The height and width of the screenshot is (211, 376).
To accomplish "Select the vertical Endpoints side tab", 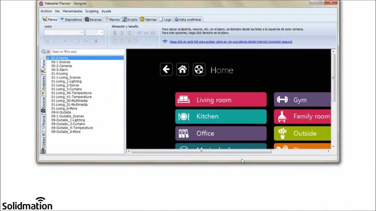I will point(43,85).
